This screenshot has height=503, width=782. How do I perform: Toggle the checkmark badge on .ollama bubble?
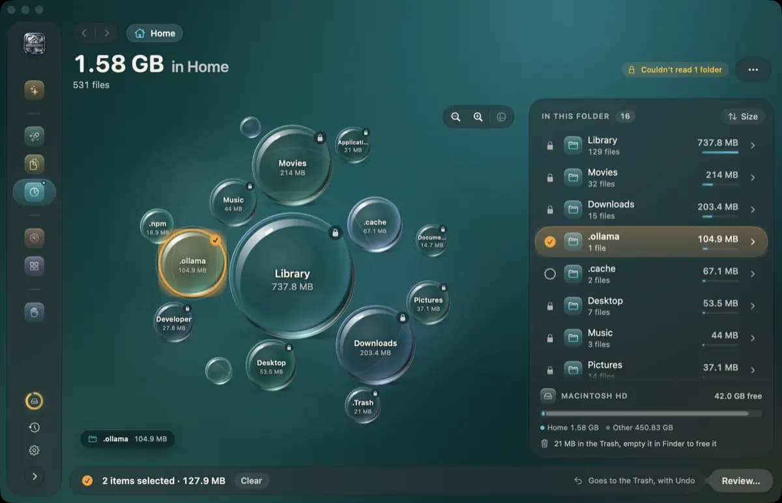(x=216, y=240)
